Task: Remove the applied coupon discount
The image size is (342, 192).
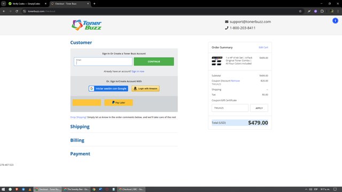Action: click(x=235, y=81)
